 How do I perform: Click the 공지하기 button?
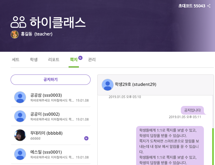click(50, 80)
